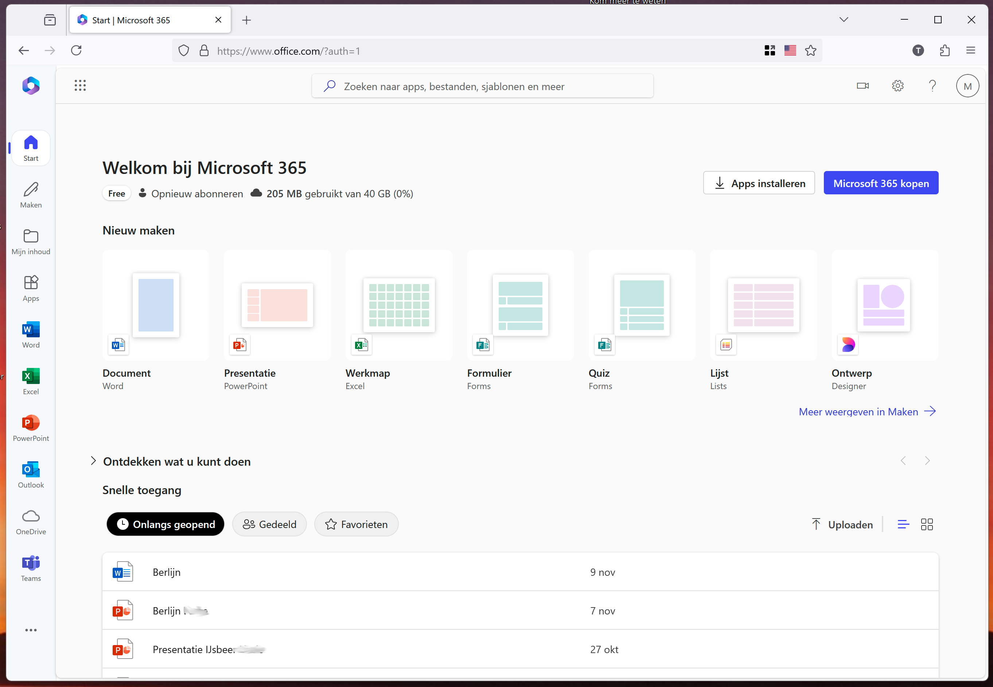This screenshot has height=687, width=993.
Task: Launch PowerPoint from the sidebar
Action: click(31, 428)
